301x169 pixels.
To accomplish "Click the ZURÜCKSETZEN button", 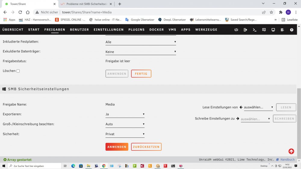I will click(x=146, y=147).
